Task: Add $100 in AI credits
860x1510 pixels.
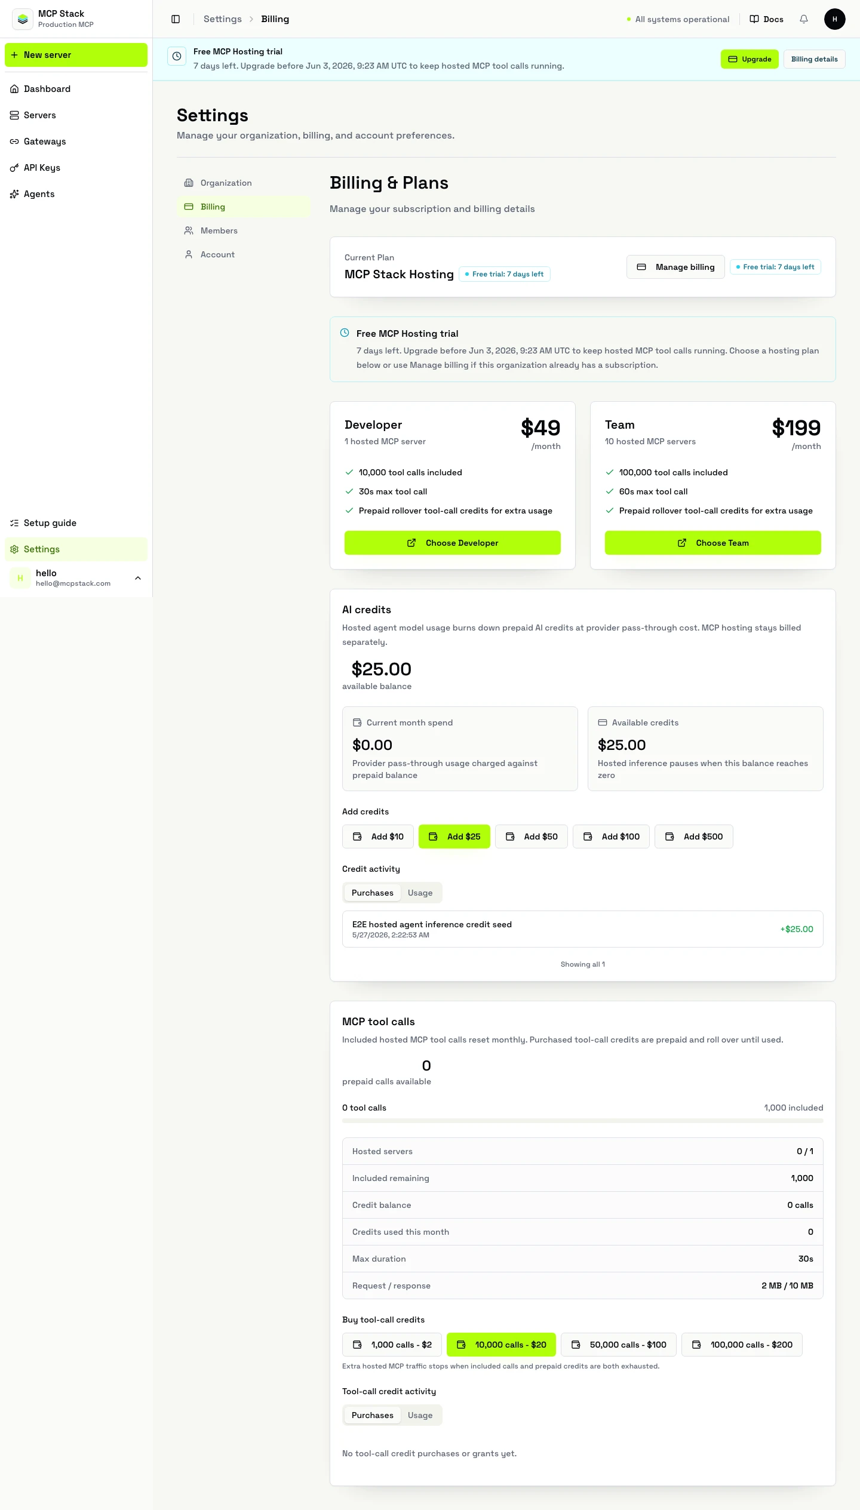Action: (611, 837)
